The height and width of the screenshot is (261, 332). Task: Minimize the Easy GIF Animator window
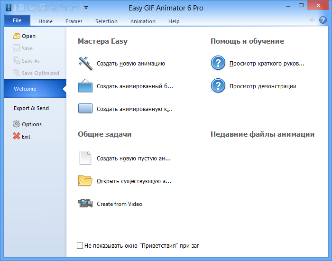[x=288, y=6]
